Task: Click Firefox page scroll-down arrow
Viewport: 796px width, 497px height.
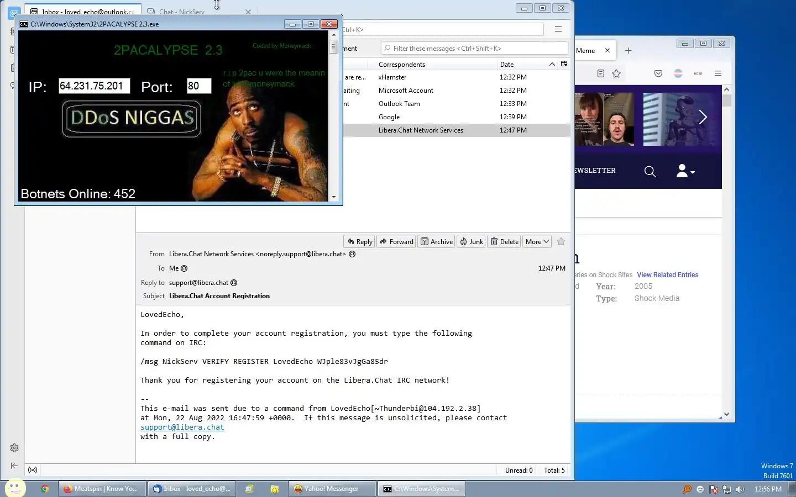Action: (x=726, y=414)
